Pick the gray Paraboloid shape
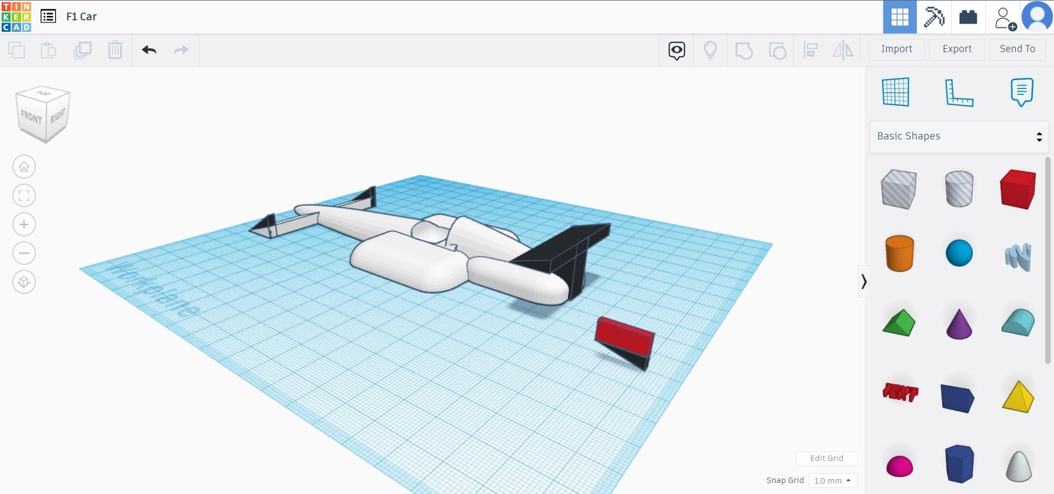This screenshot has width=1054, height=494. click(x=1018, y=467)
